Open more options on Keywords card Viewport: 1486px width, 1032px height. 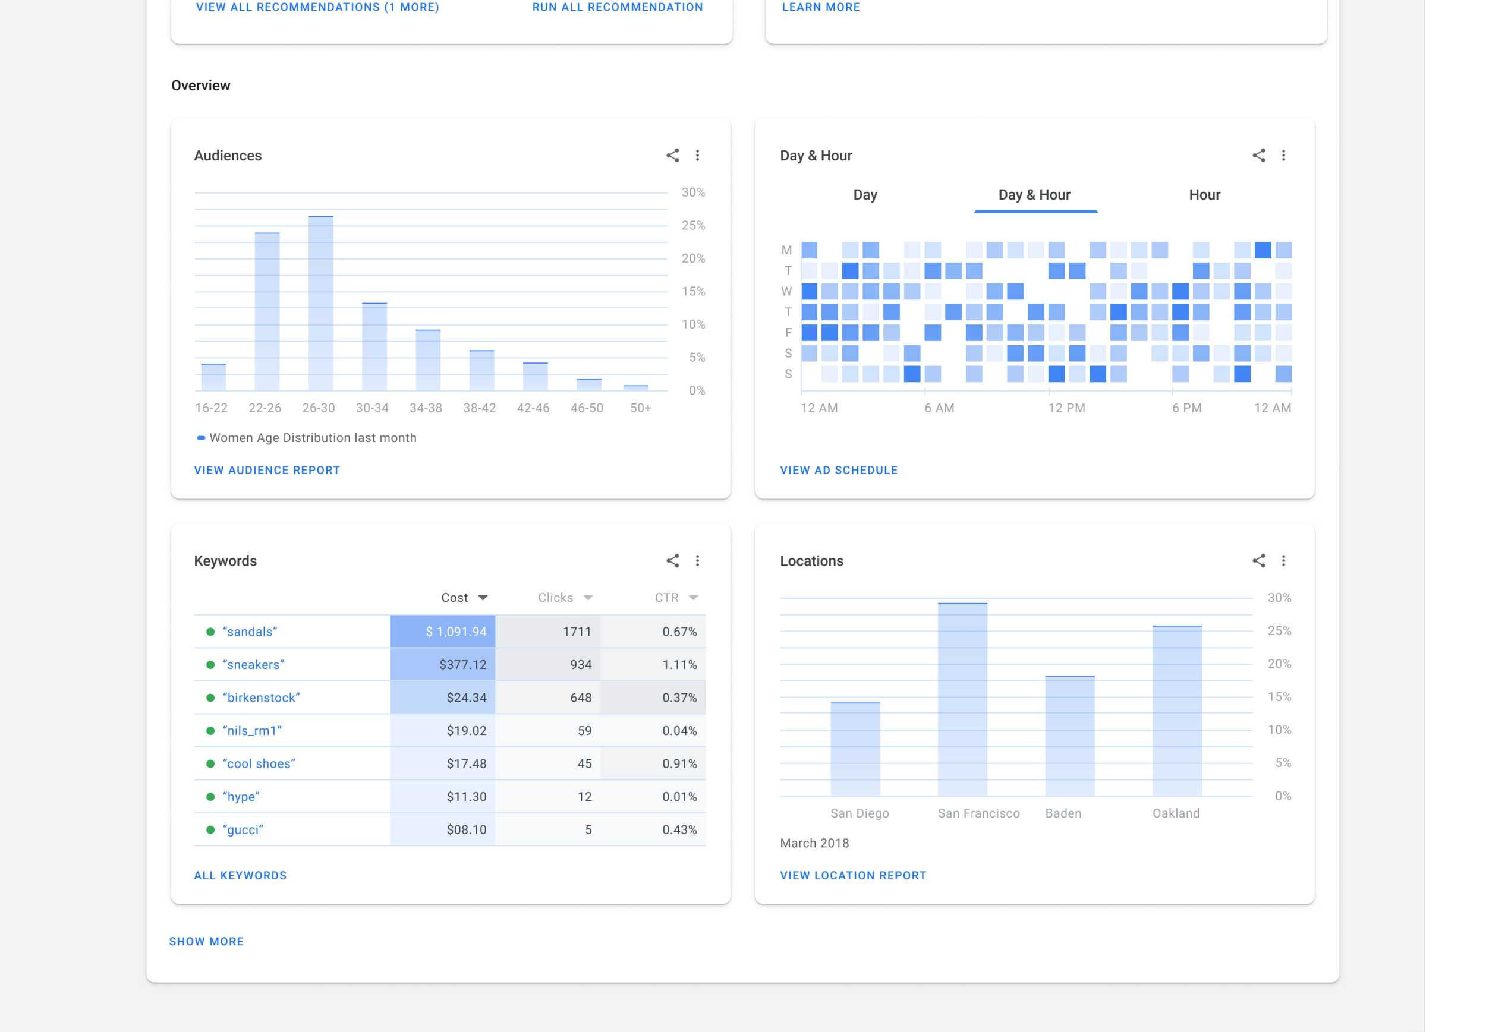[697, 561]
